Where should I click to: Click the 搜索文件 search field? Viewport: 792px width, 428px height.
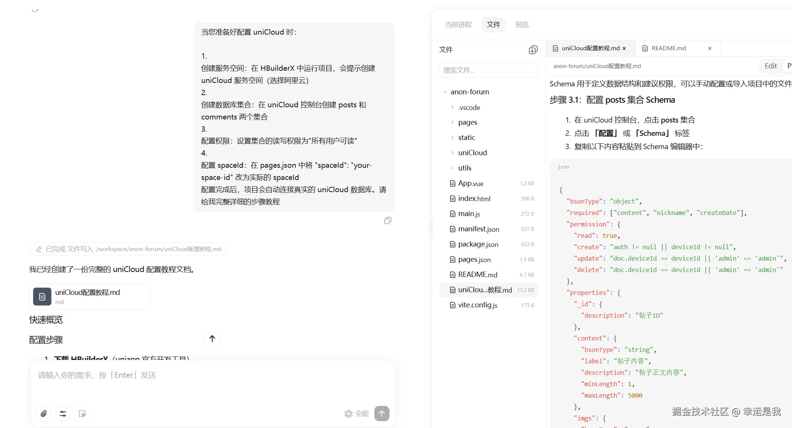(x=488, y=70)
